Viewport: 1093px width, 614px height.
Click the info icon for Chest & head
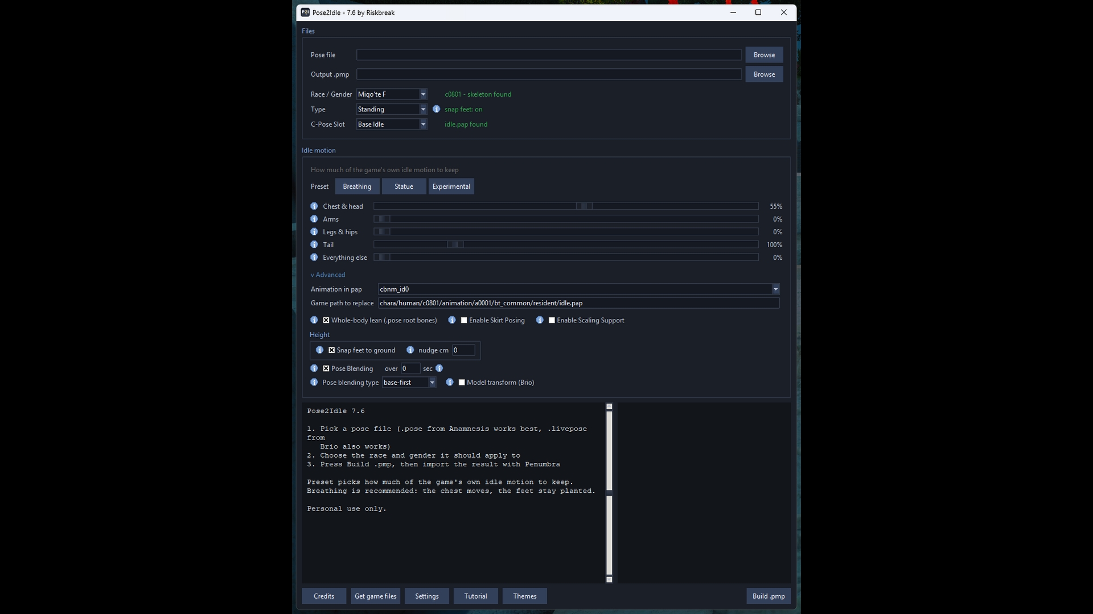314,206
